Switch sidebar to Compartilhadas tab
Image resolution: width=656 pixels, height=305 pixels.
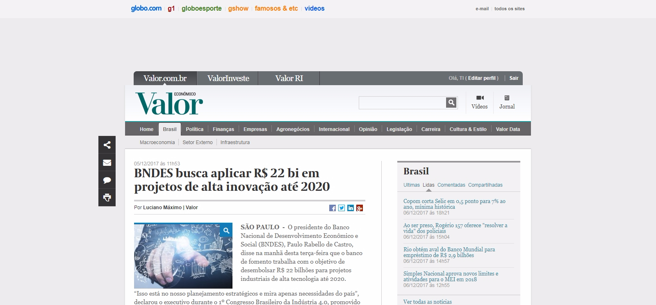pyautogui.click(x=485, y=185)
